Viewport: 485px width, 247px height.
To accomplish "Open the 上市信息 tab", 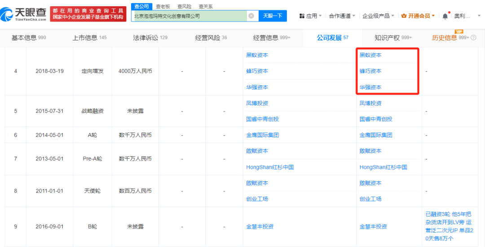I will pyautogui.click(x=89, y=38).
